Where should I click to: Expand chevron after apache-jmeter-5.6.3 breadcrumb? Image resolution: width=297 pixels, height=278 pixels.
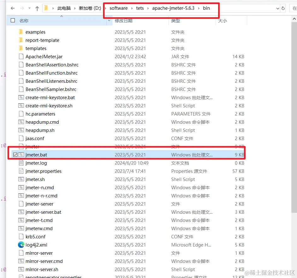199,8
